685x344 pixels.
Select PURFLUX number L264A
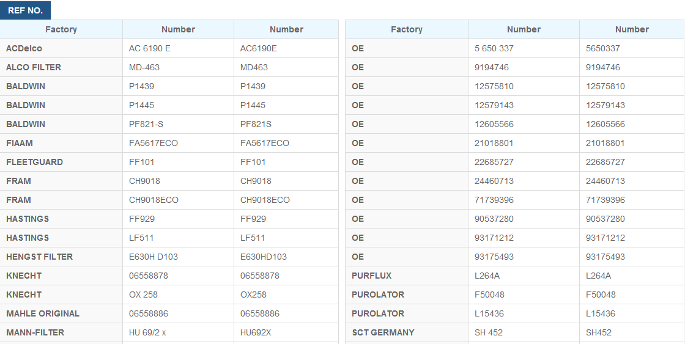[487, 276]
